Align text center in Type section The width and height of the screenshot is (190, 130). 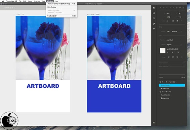pos(173,57)
